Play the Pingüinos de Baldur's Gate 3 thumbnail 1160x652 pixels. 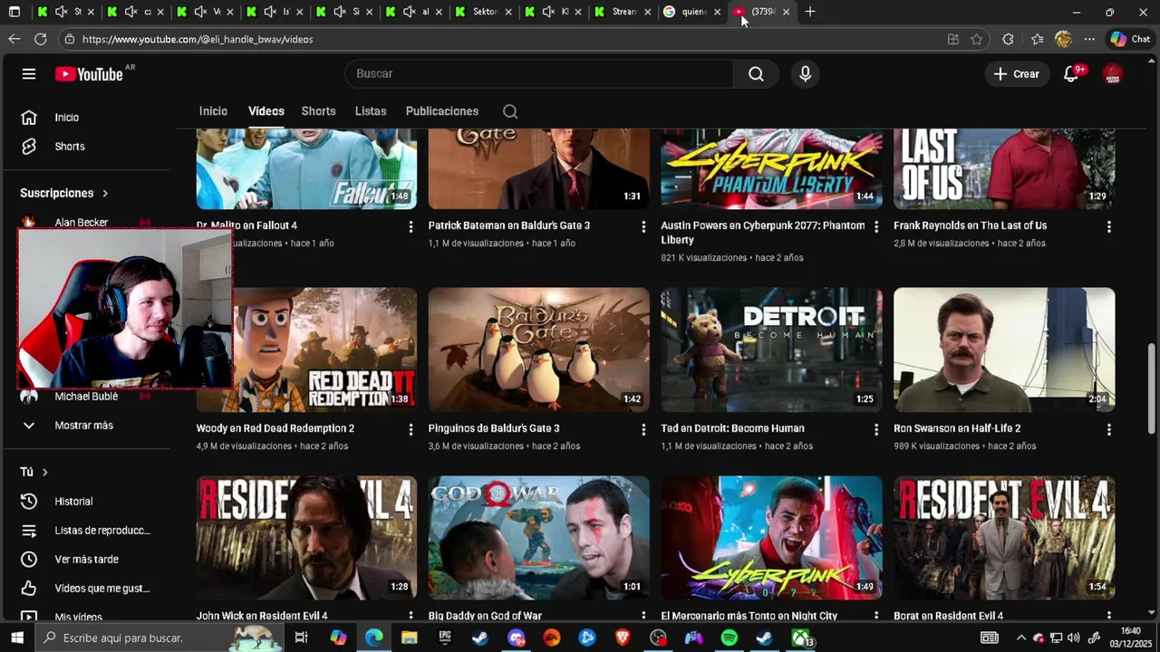pos(539,350)
